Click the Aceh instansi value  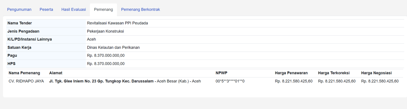pos(91,39)
